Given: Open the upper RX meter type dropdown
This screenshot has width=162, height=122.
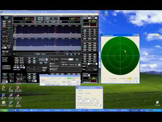Looking at the screenshot, I should 87,18.
